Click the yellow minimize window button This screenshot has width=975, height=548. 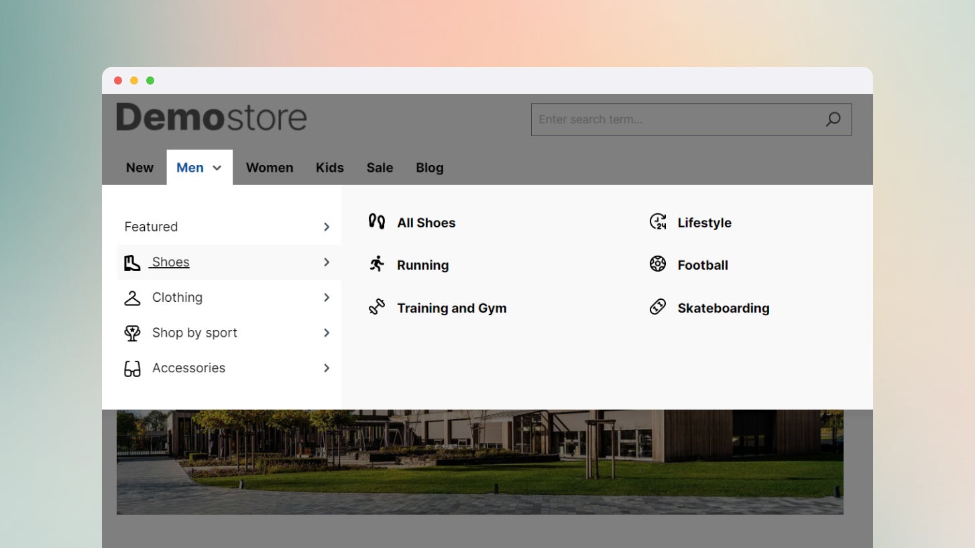pos(134,80)
